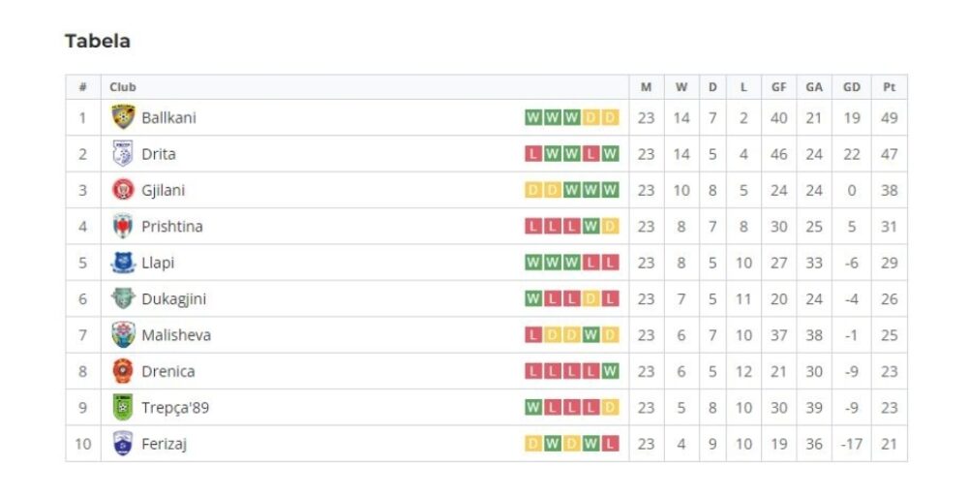The height and width of the screenshot is (498, 968).
Task: Click the Drenica orange crest icon
Action: (123, 371)
